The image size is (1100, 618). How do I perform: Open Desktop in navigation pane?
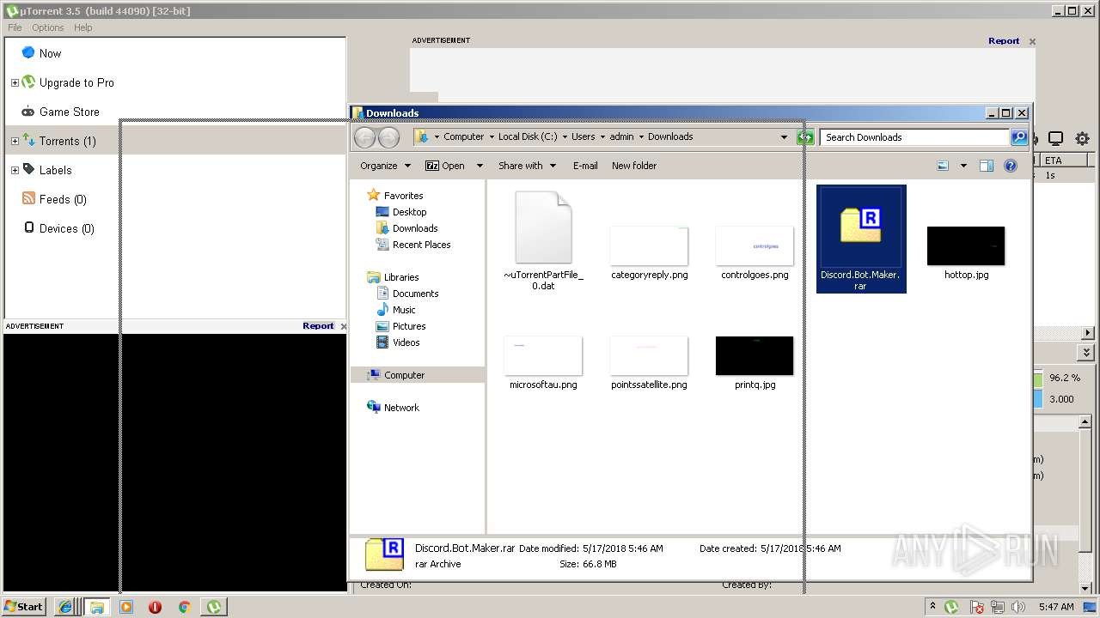(401, 212)
